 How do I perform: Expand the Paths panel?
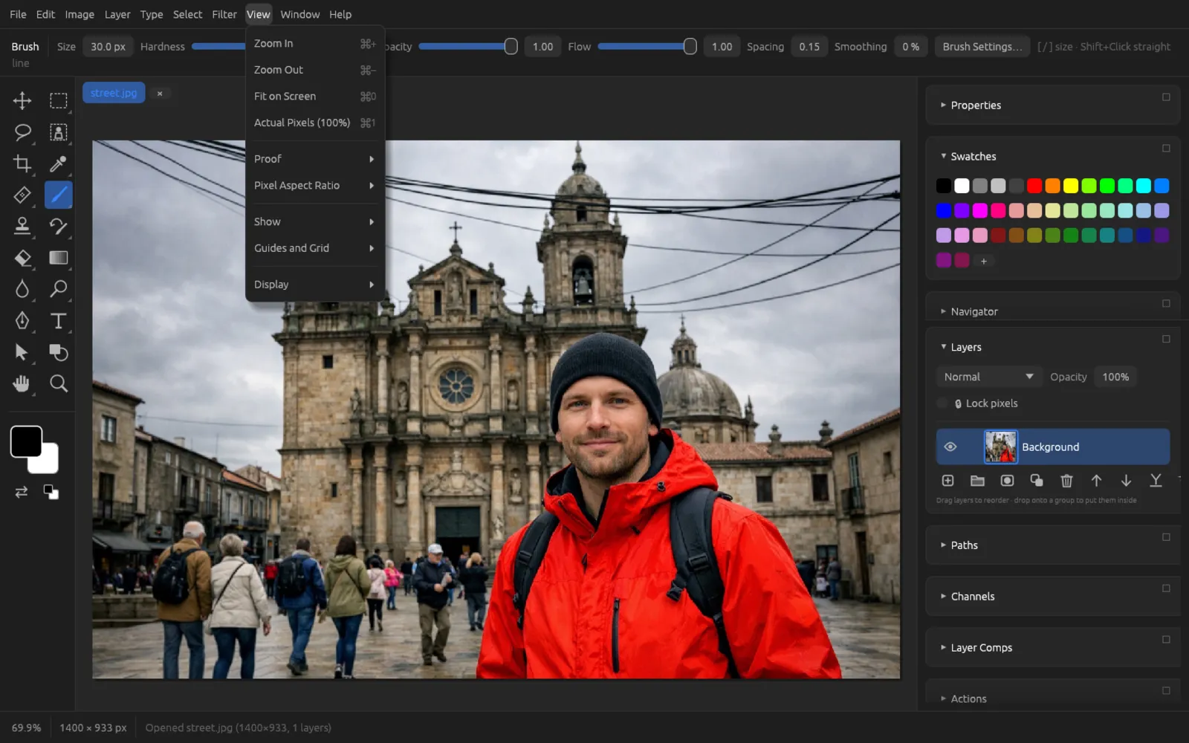point(943,545)
